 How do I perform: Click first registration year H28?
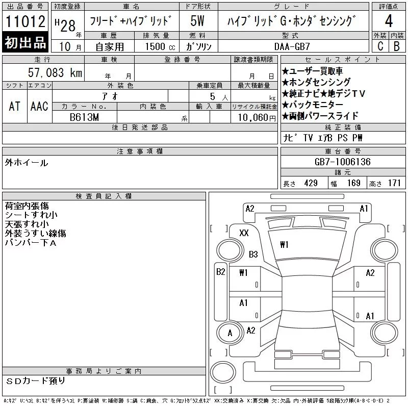coord(65,25)
